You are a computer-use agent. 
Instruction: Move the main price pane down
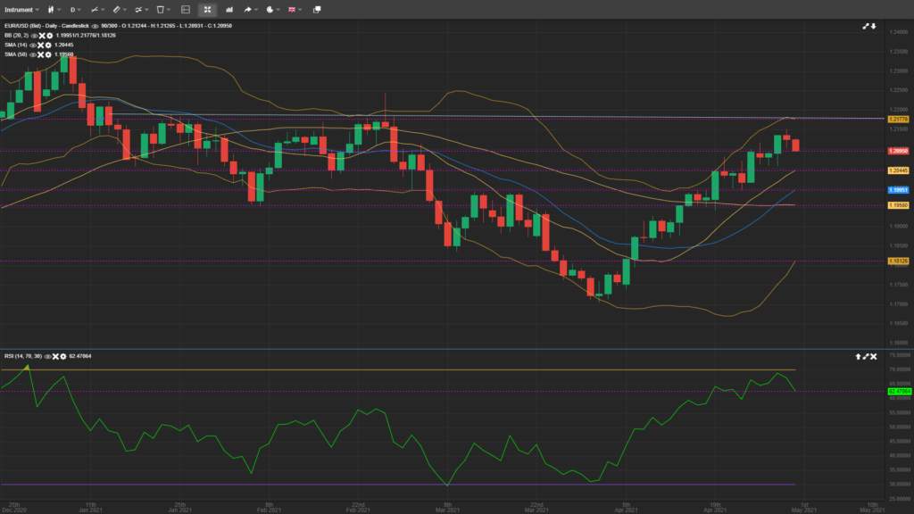873,27
